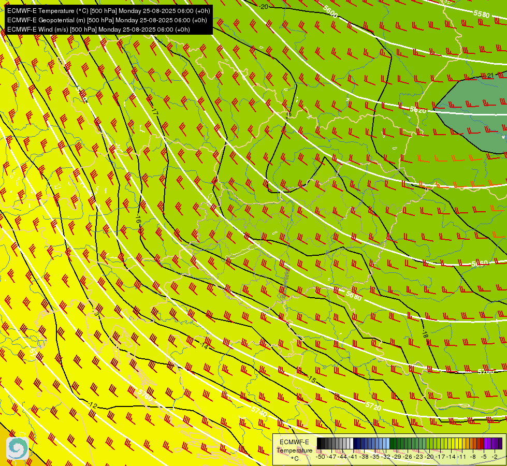Click the -8 value on the color scale
This screenshot has height=466, width=507.
(x=473, y=457)
